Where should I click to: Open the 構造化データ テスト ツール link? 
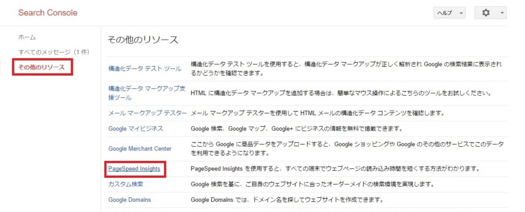[145, 69]
